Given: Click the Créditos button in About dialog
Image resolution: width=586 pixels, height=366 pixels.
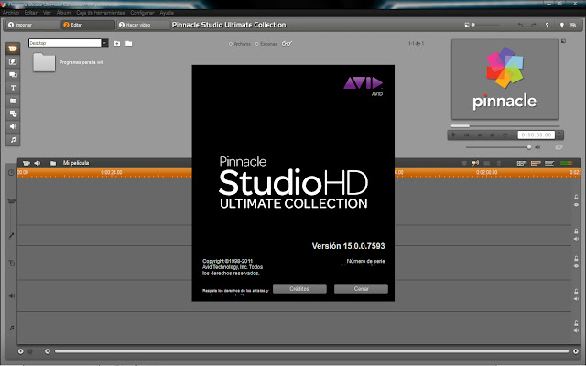Looking at the screenshot, I should click(299, 289).
